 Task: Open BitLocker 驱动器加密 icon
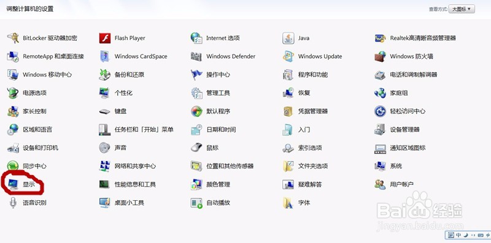click(13, 38)
